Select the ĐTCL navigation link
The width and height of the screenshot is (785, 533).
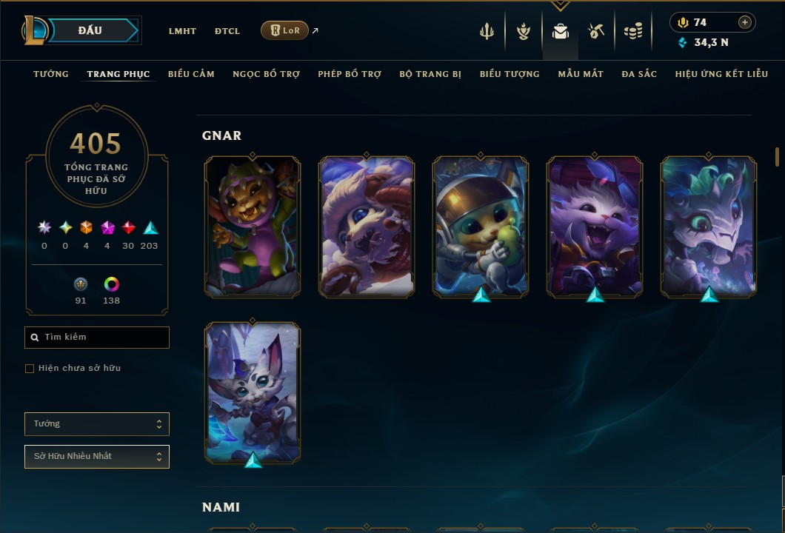227,31
